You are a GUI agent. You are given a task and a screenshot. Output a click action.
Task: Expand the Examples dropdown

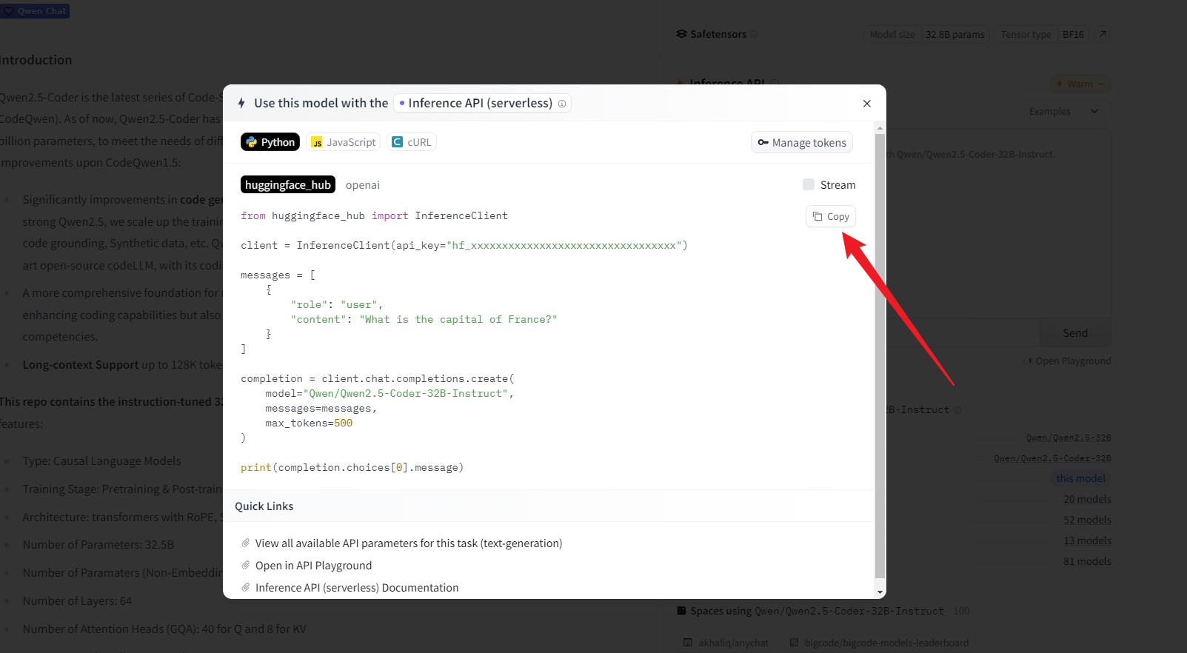click(x=1064, y=111)
